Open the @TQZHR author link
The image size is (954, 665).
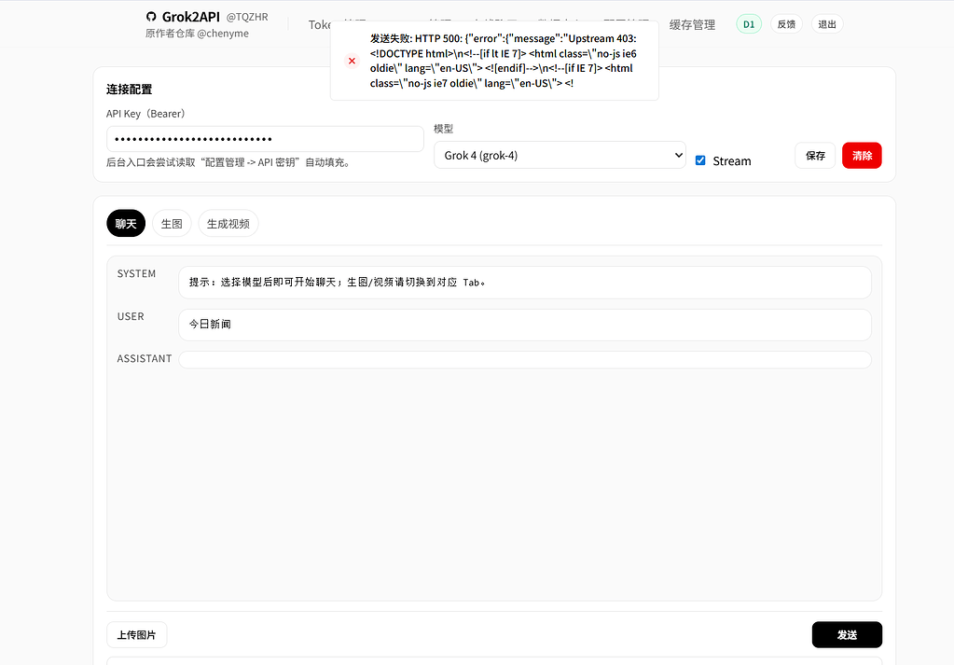[x=247, y=17]
